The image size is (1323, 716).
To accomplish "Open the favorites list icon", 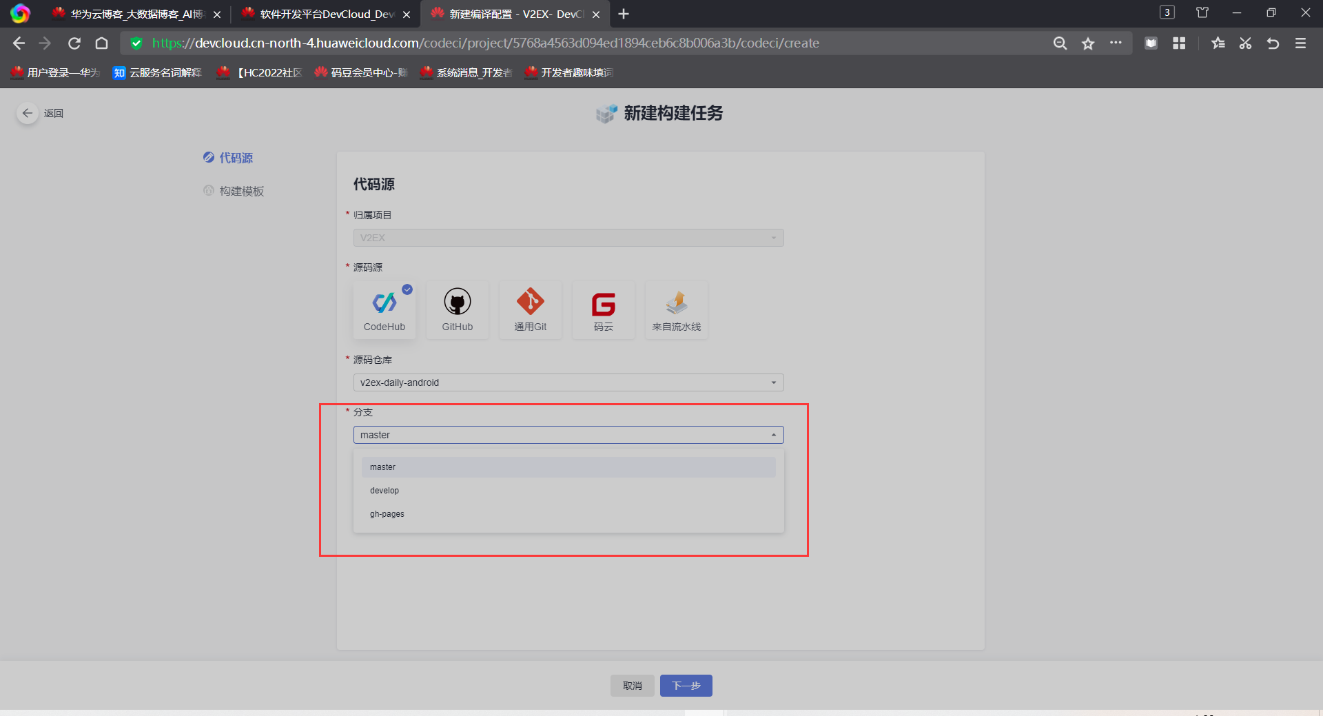I will pos(1218,43).
